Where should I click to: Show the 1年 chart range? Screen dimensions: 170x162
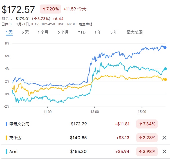click(x=98, y=32)
